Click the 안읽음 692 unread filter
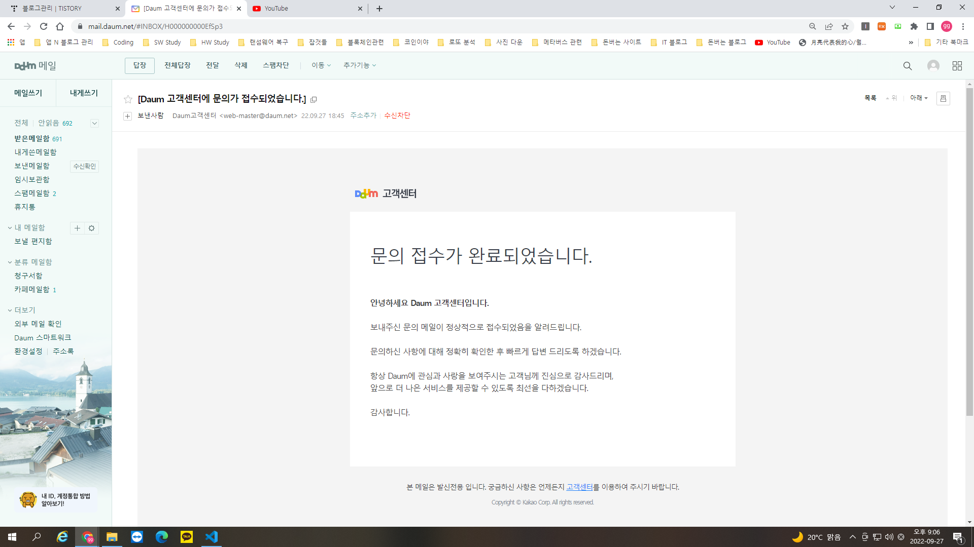The image size is (974, 547). (x=55, y=123)
